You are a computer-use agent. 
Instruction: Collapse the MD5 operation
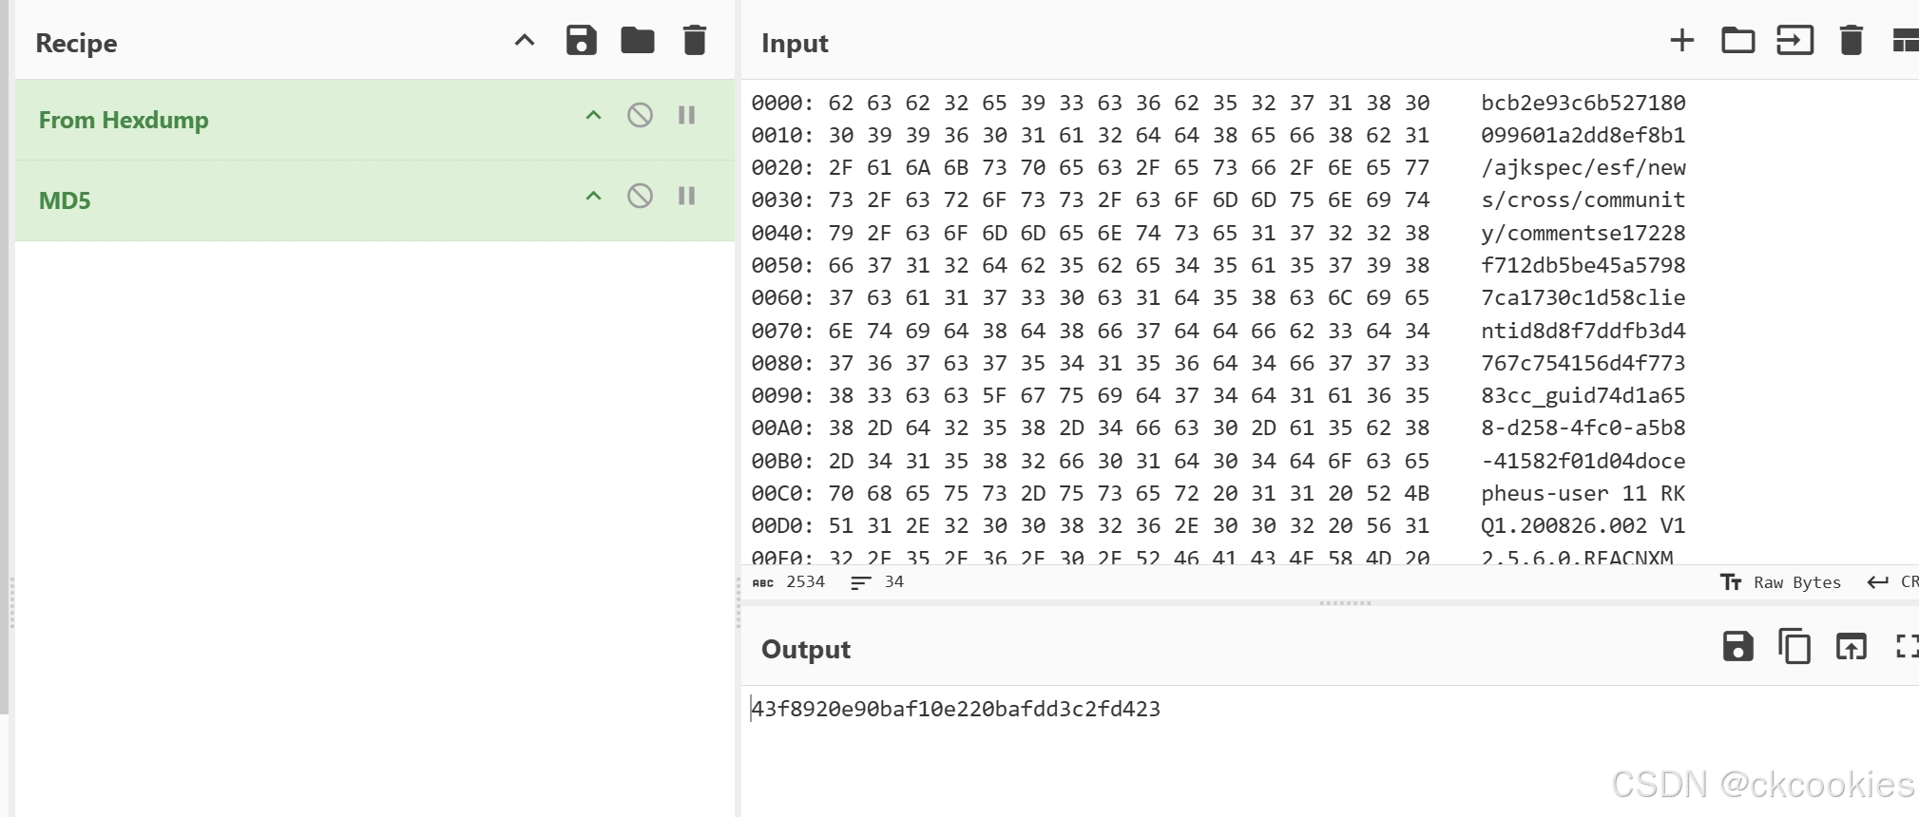pyautogui.click(x=593, y=197)
